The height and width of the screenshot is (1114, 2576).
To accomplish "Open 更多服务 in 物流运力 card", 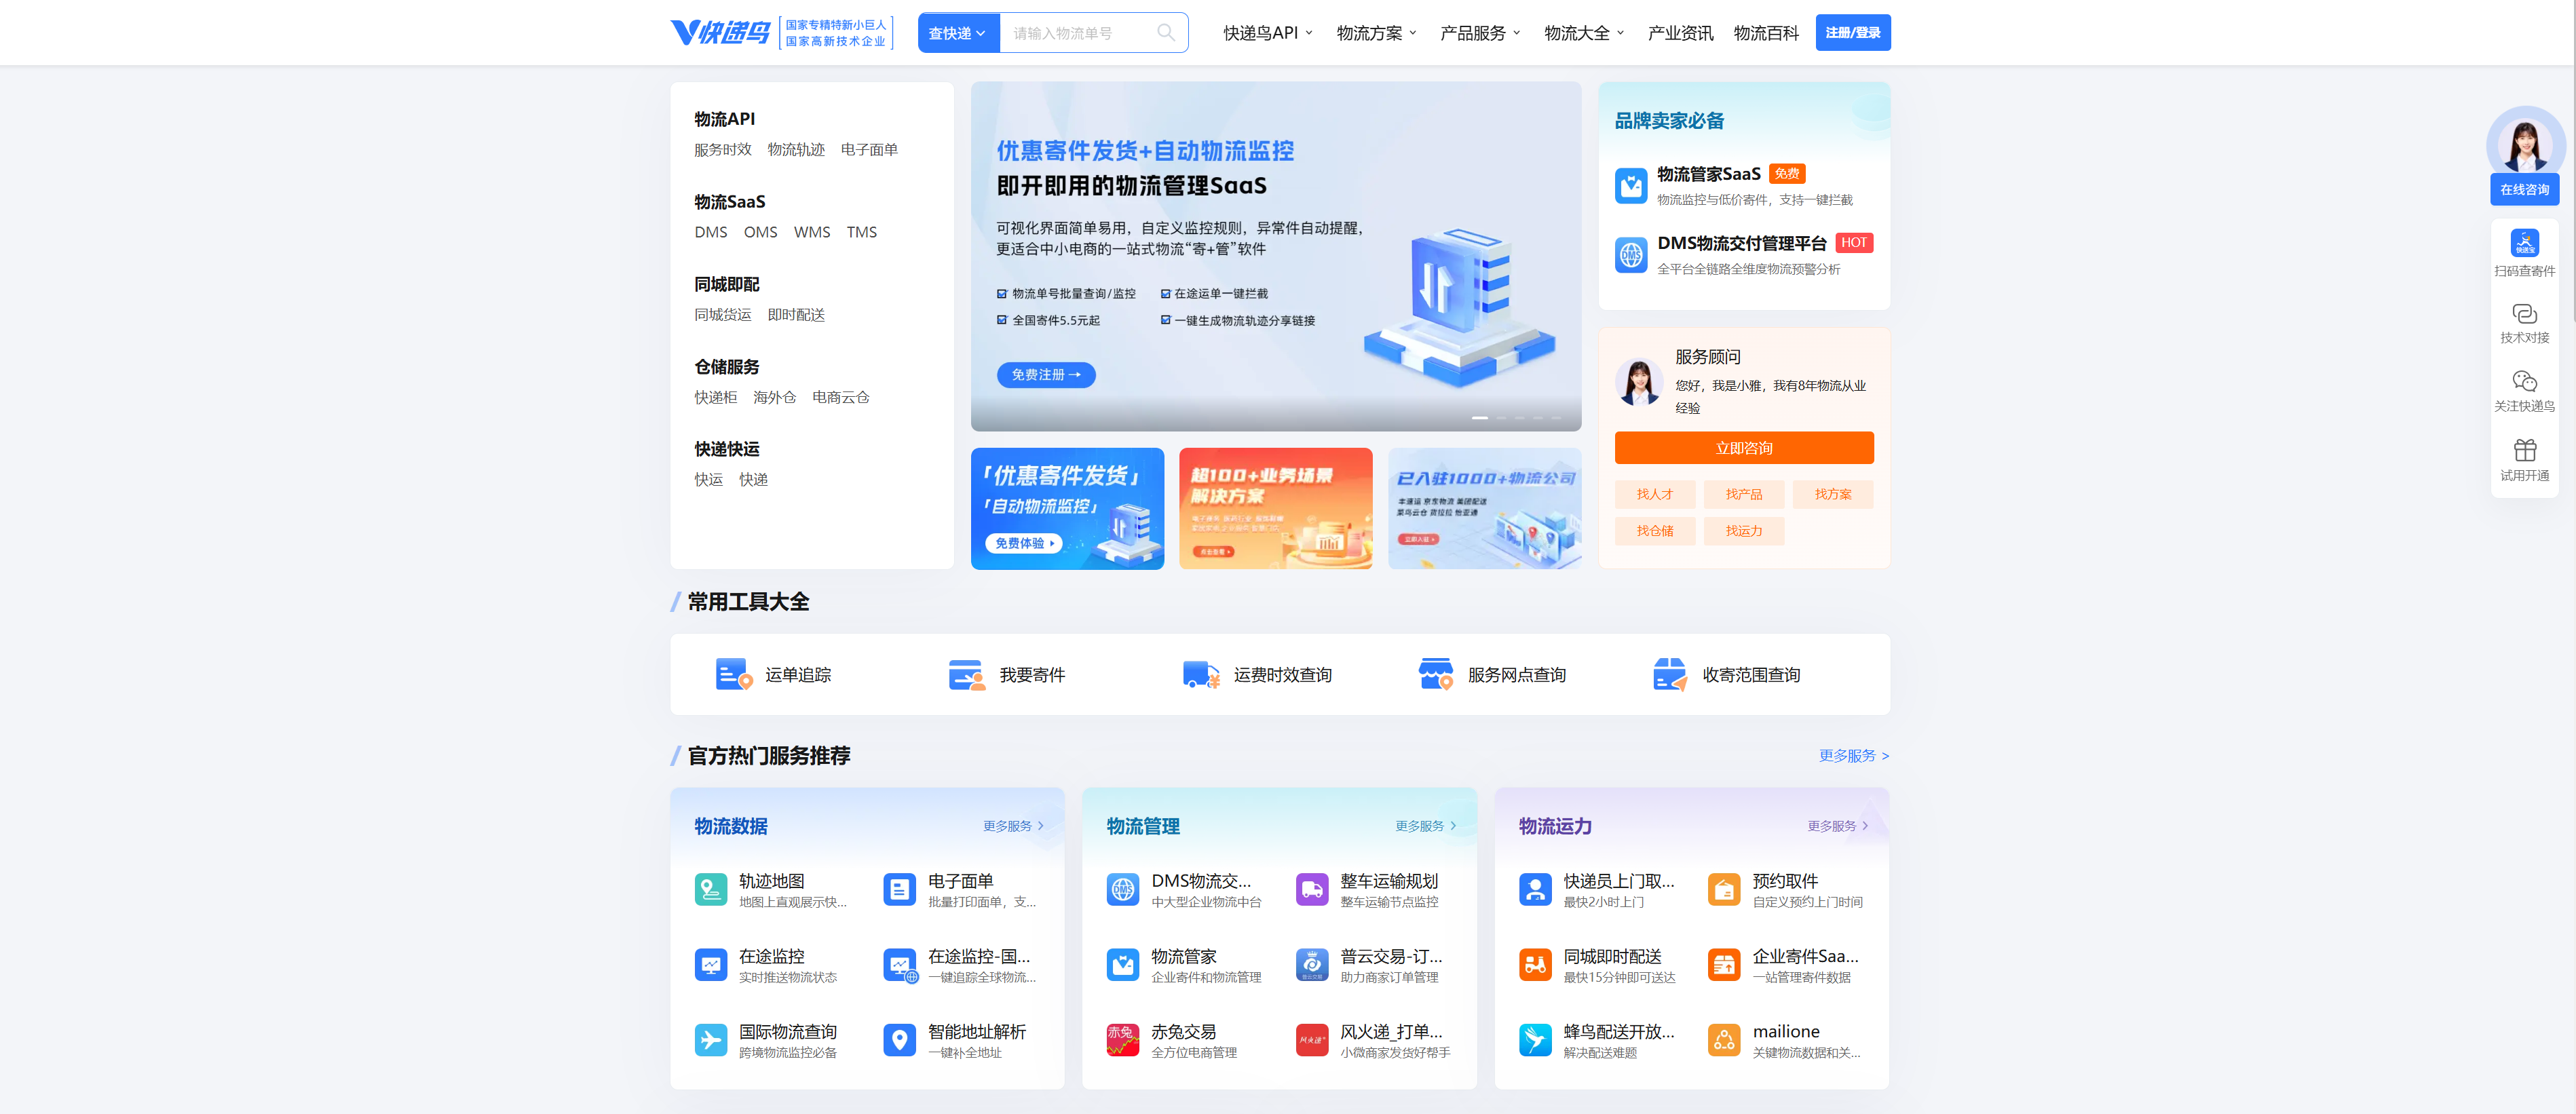I will coord(1837,826).
